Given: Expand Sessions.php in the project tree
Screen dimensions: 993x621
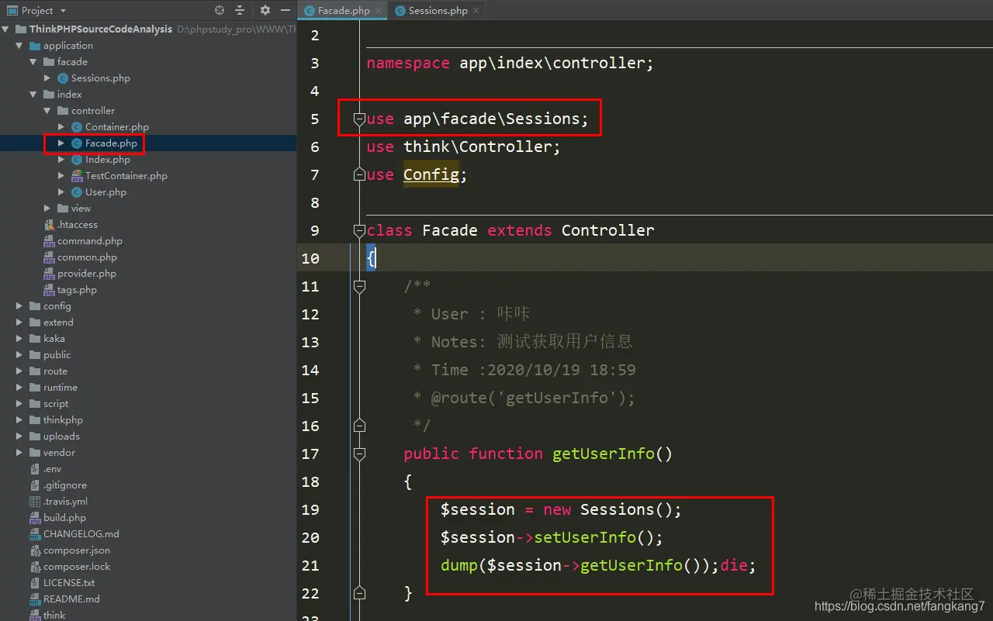Looking at the screenshot, I should tap(47, 78).
